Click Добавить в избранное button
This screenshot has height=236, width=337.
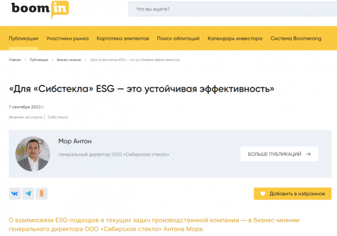point(293,193)
